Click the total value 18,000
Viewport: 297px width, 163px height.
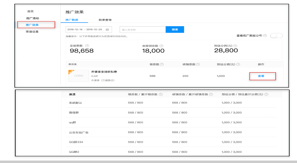pyautogui.click(x=153, y=51)
